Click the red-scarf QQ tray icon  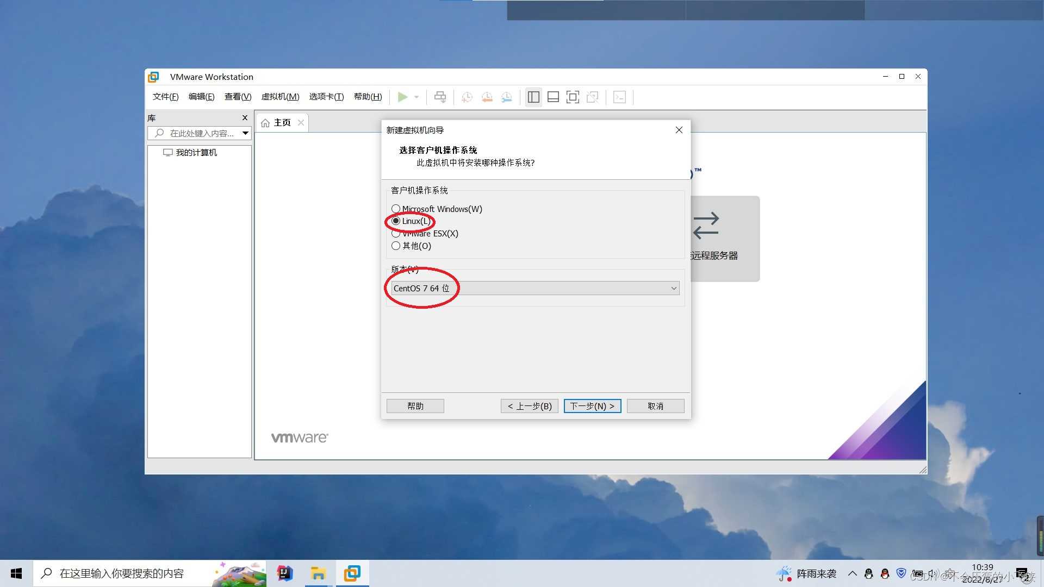[885, 573]
